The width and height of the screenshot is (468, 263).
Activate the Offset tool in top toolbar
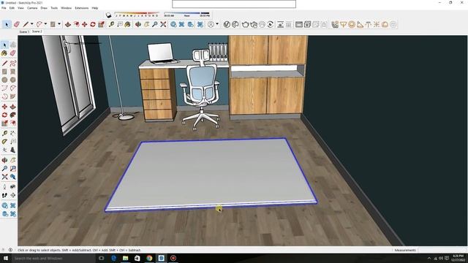76,24
